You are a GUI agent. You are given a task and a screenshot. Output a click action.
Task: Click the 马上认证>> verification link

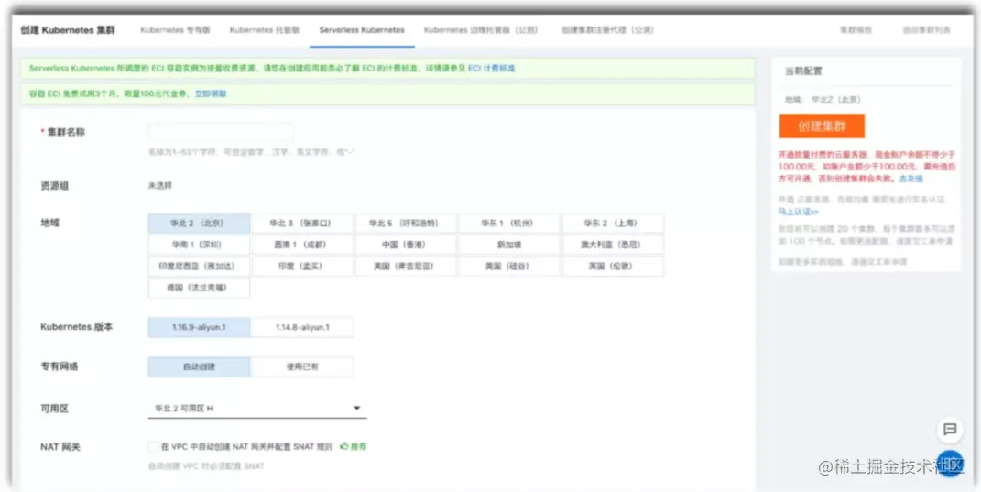coord(799,212)
